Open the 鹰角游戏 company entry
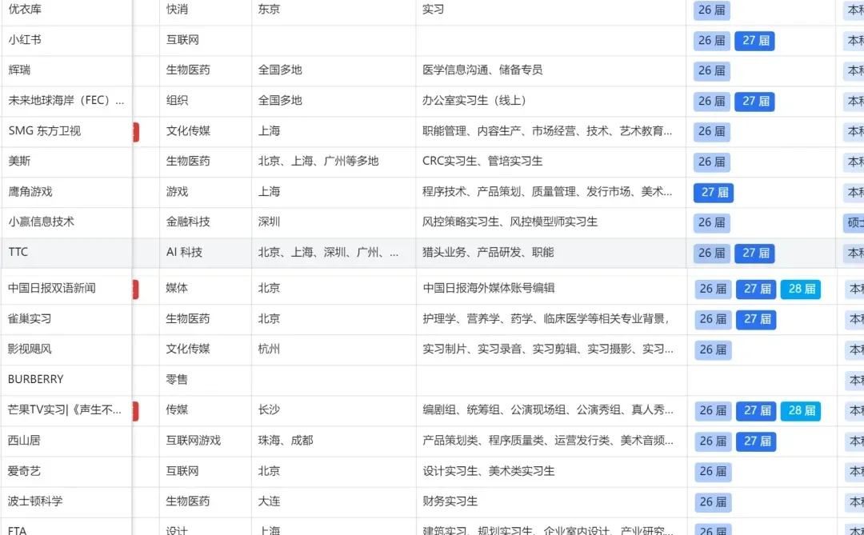Screen dimensions: 864x535 [x=30, y=192]
